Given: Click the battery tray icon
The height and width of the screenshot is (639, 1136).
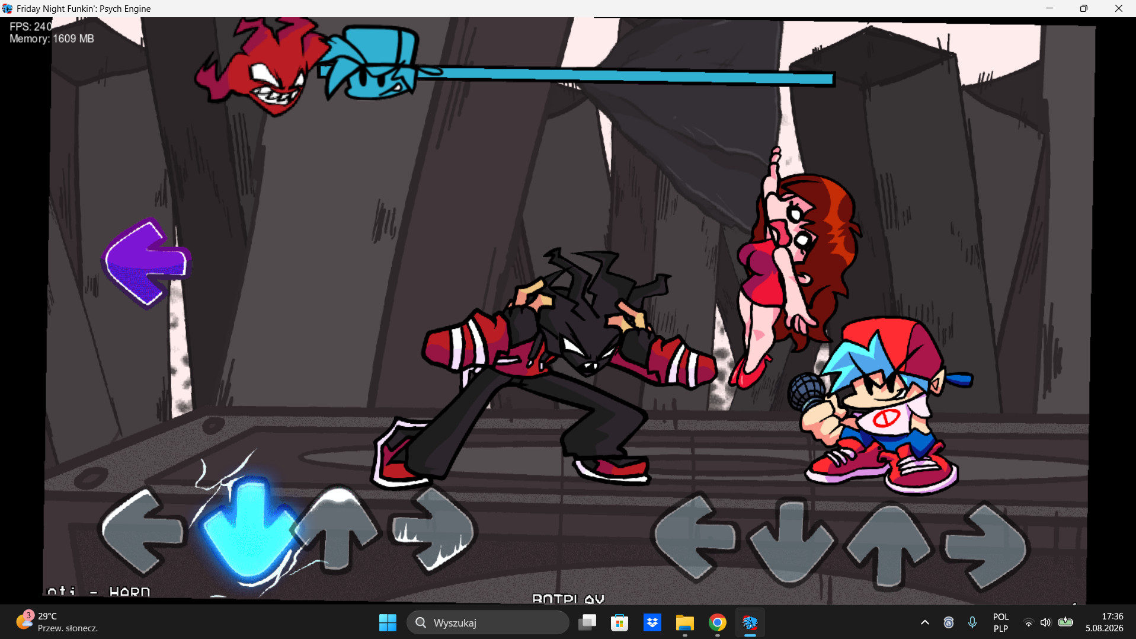Looking at the screenshot, I should [1066, 622].
